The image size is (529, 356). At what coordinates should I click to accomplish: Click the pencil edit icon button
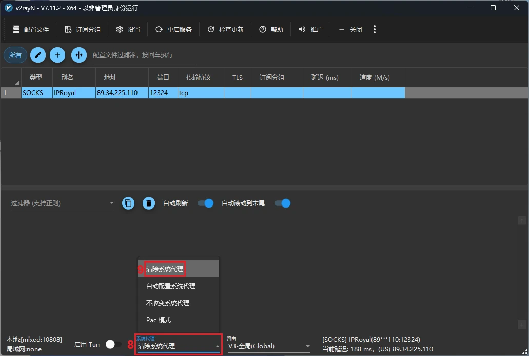pos(38,55)
